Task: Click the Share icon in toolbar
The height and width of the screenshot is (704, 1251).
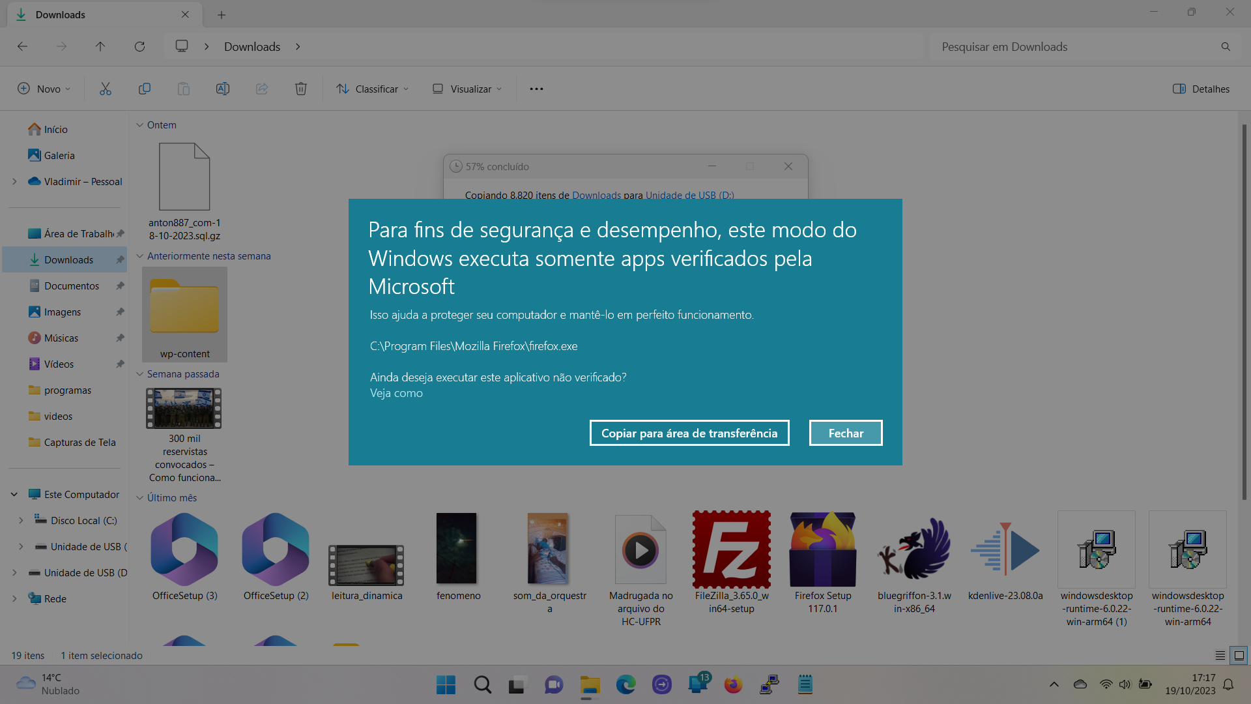Action: click(262, 89)
